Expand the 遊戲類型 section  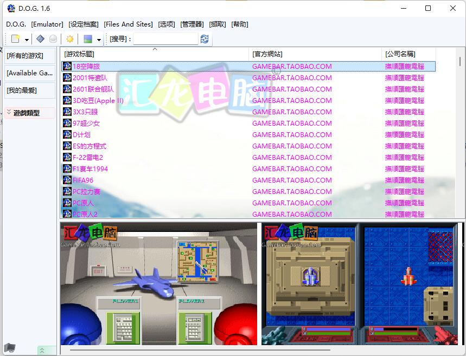pyautogui.click(x=25, y=113)
